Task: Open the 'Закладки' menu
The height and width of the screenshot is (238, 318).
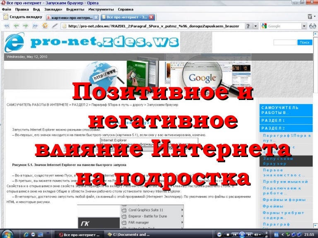Action: 53,9
